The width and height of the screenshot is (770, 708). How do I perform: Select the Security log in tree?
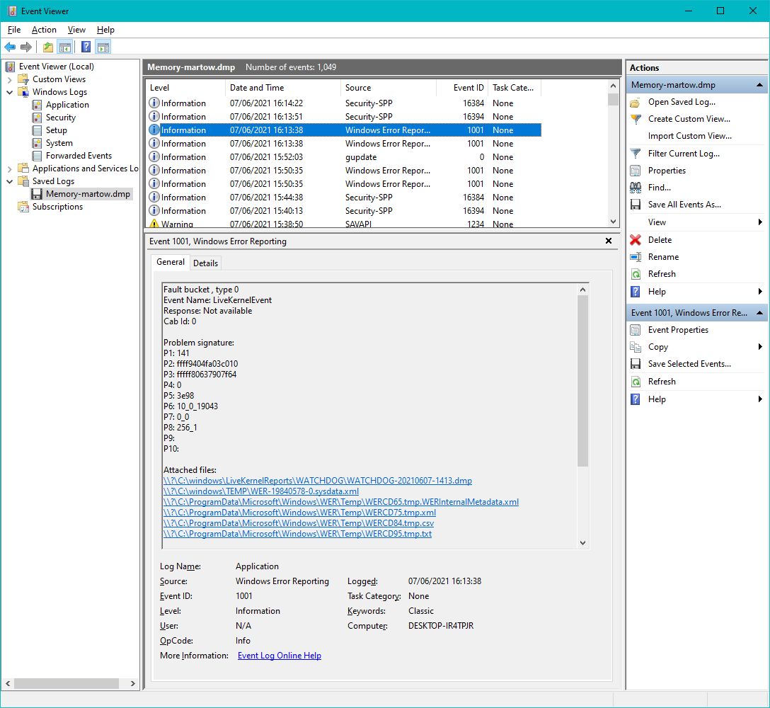click(60, 118)
